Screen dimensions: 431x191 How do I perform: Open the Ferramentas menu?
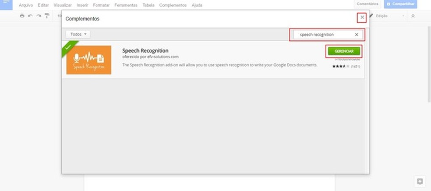[x=126, y=5]
